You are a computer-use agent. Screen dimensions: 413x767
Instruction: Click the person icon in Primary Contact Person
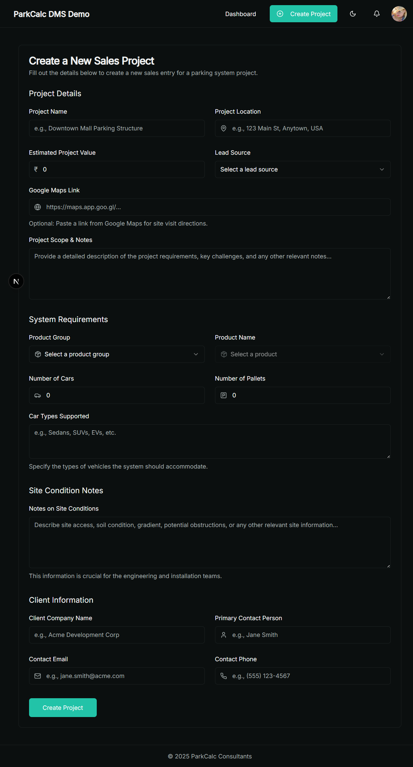[x=224, y=635]
